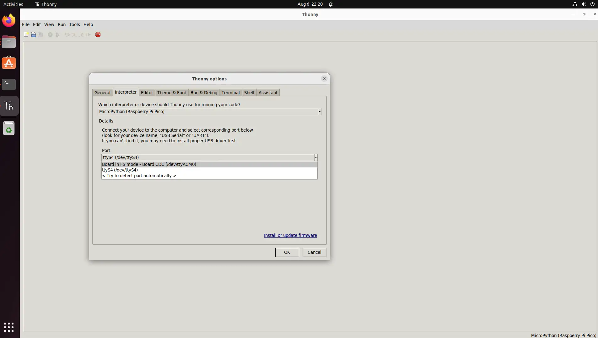Screen dimensions: 598x338
Task: Open the Help menu
Action: 88,25
